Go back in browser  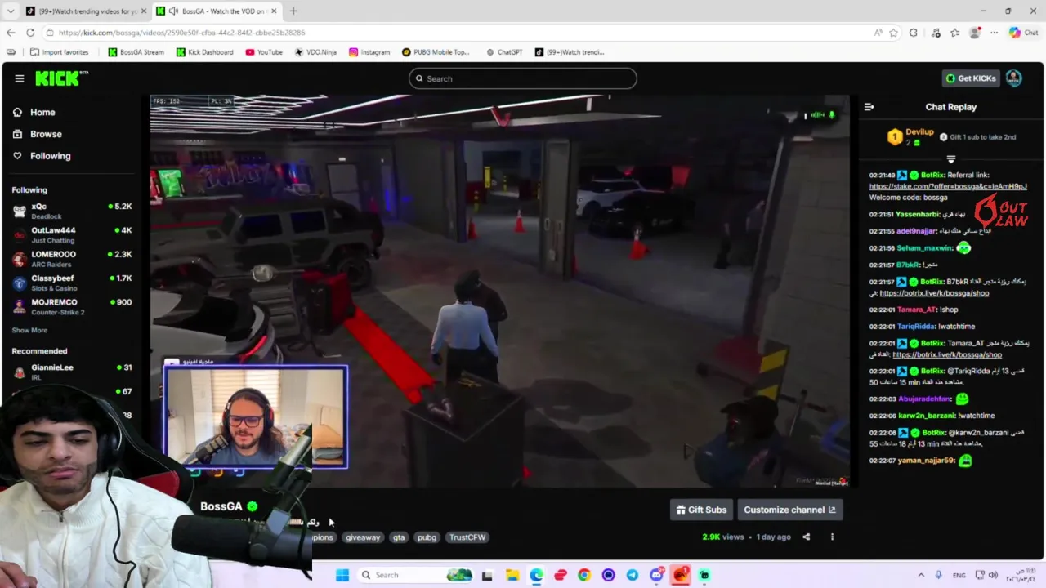pyautogui.click(x=10, y=33)
